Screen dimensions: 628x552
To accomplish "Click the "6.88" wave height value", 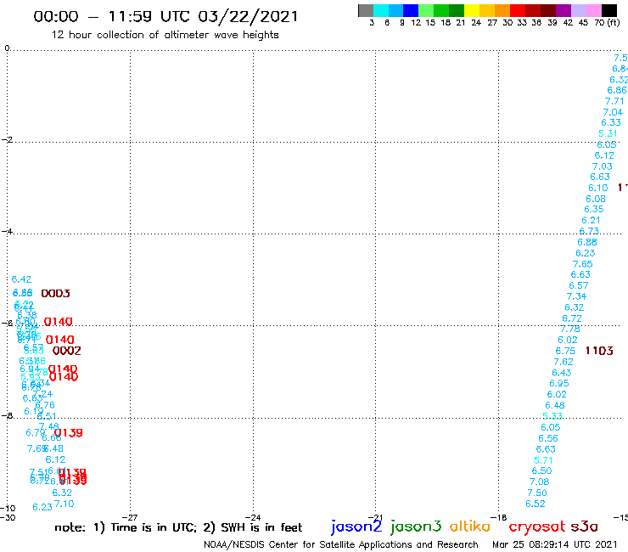I will (x=587, y=242).
